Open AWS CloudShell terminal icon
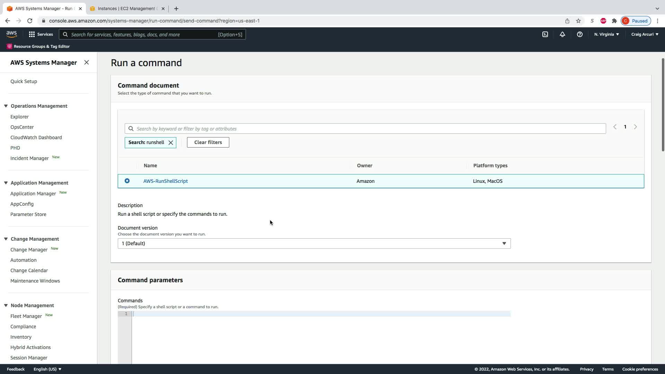The width and height of the screenshot is (665, 374). 545,34
